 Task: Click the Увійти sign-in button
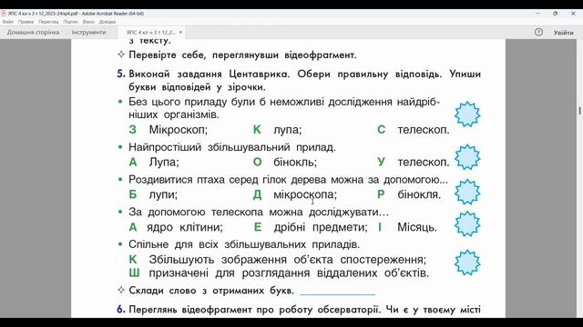click(564, 33)
